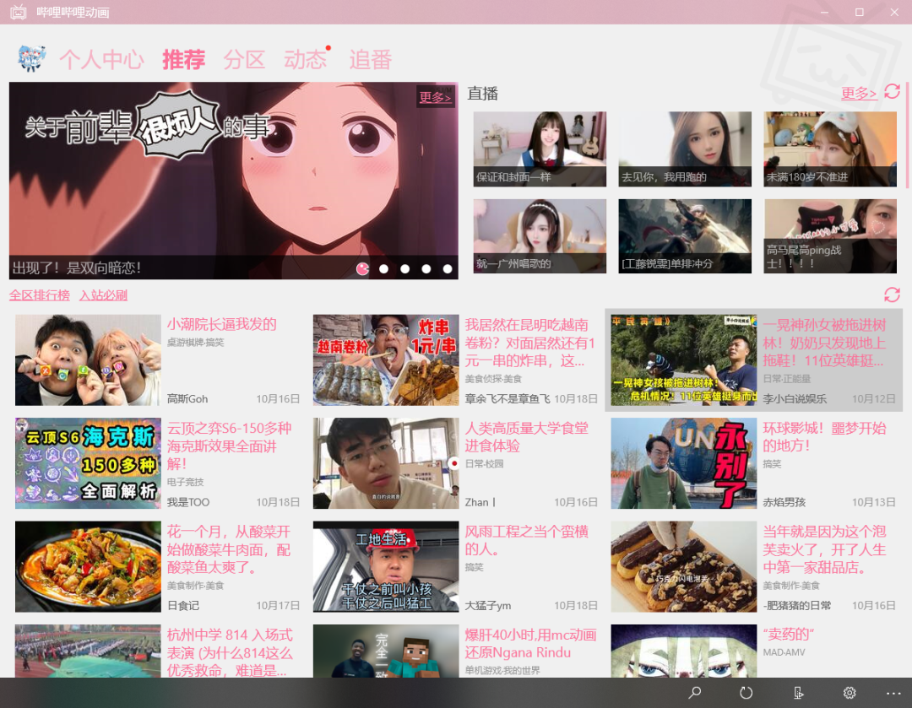Image resolution: width=912 pixels, height=708 pixels.
Task: Open the 越南卷粉 炸串 video thumbnail
Action: (386, 359)
